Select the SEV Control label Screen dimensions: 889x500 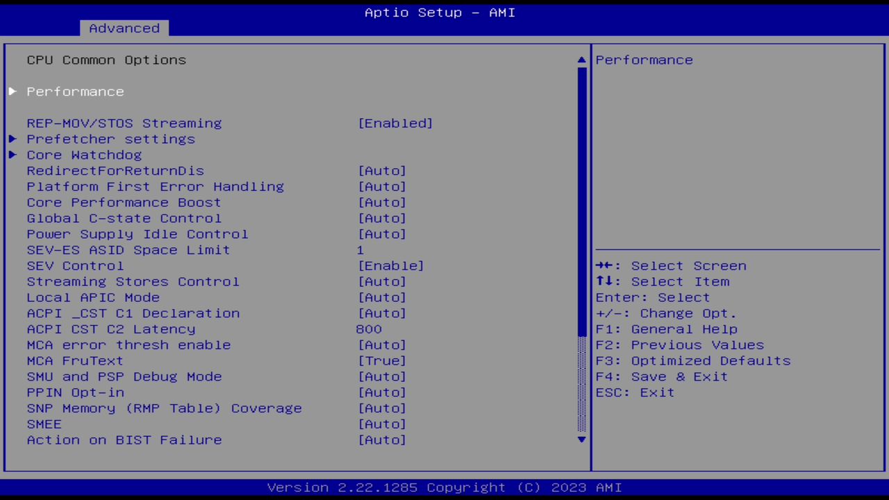(75, 266)
